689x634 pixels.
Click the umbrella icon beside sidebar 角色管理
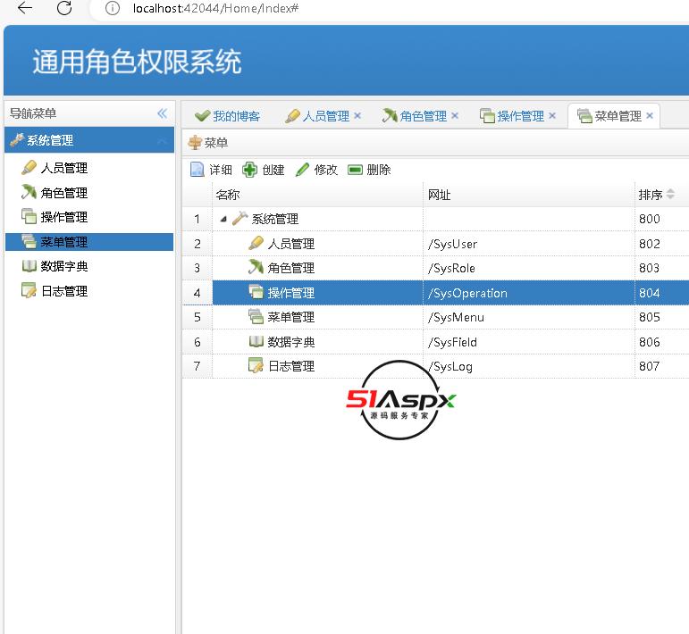tap(29, 192)
